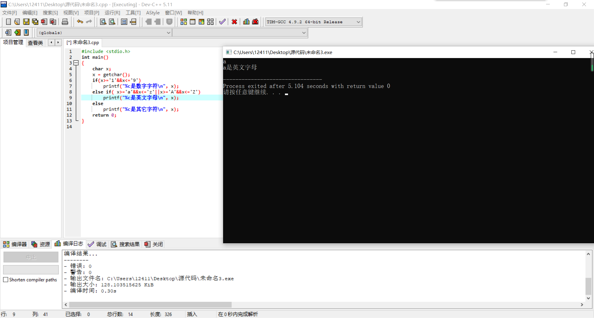Open the 运行[R] menu
Viewport: 594px width, 318px height.
coord(112,13)
